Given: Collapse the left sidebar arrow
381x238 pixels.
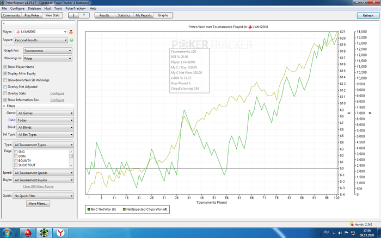Looking at the screenshot, I should coord(4,23).
